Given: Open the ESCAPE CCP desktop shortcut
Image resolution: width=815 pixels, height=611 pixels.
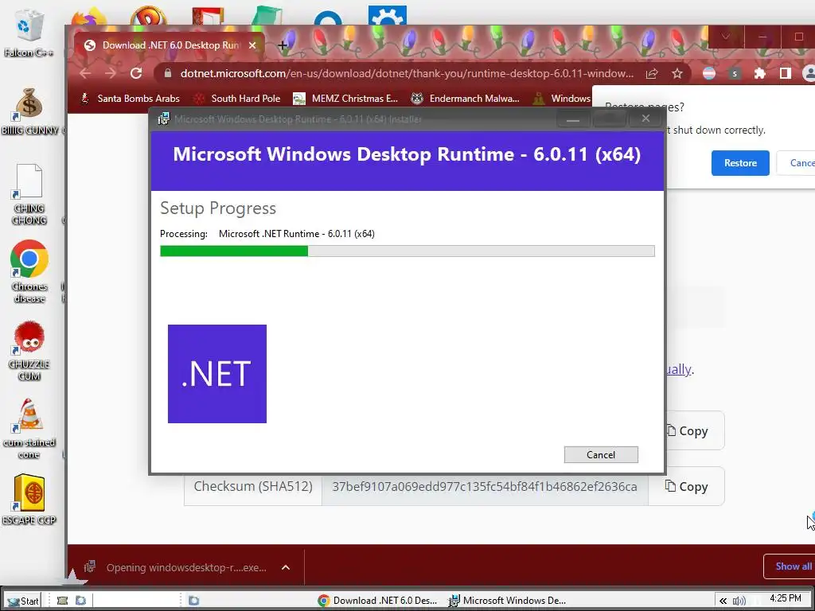Looking at the screenshot, I should pos(29,500).
